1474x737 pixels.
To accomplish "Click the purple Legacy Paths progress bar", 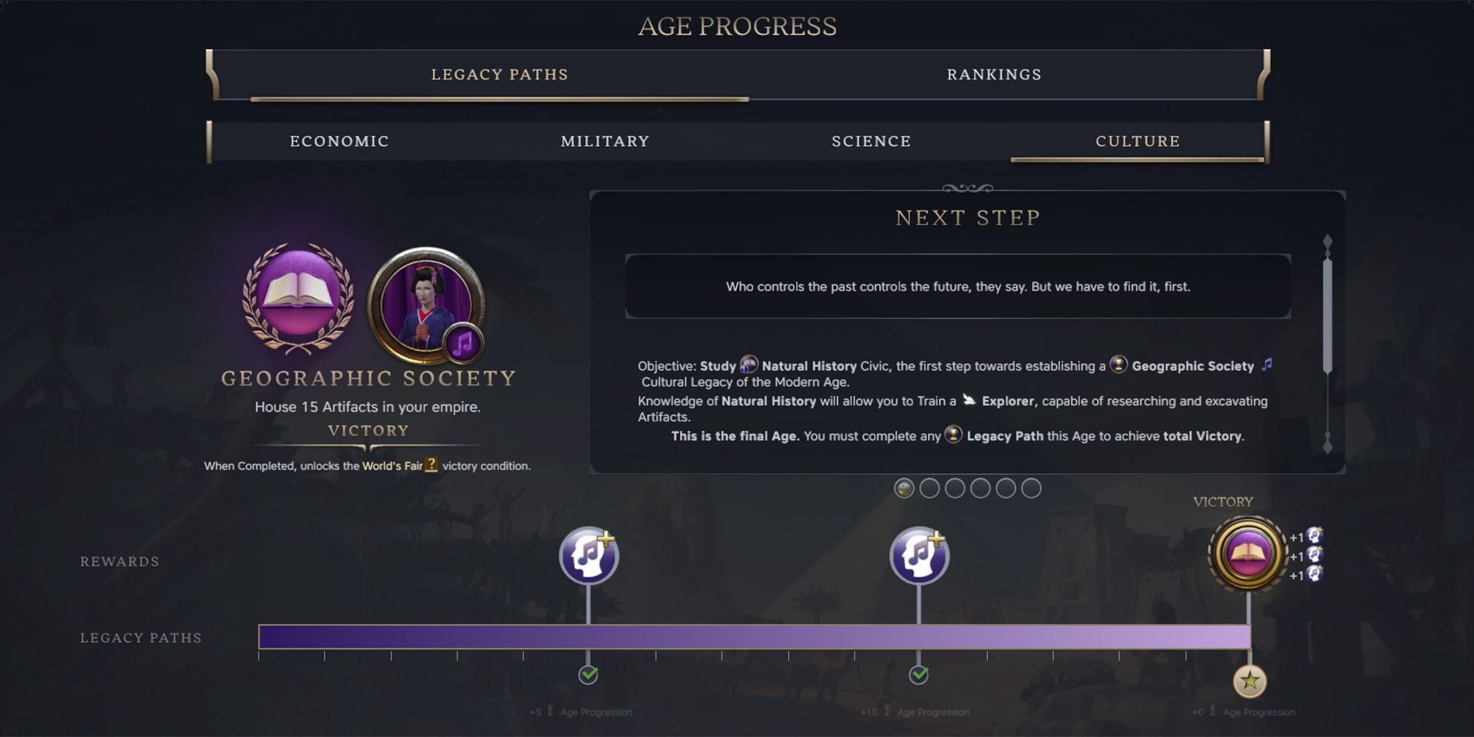I will [x=754, y=636].
